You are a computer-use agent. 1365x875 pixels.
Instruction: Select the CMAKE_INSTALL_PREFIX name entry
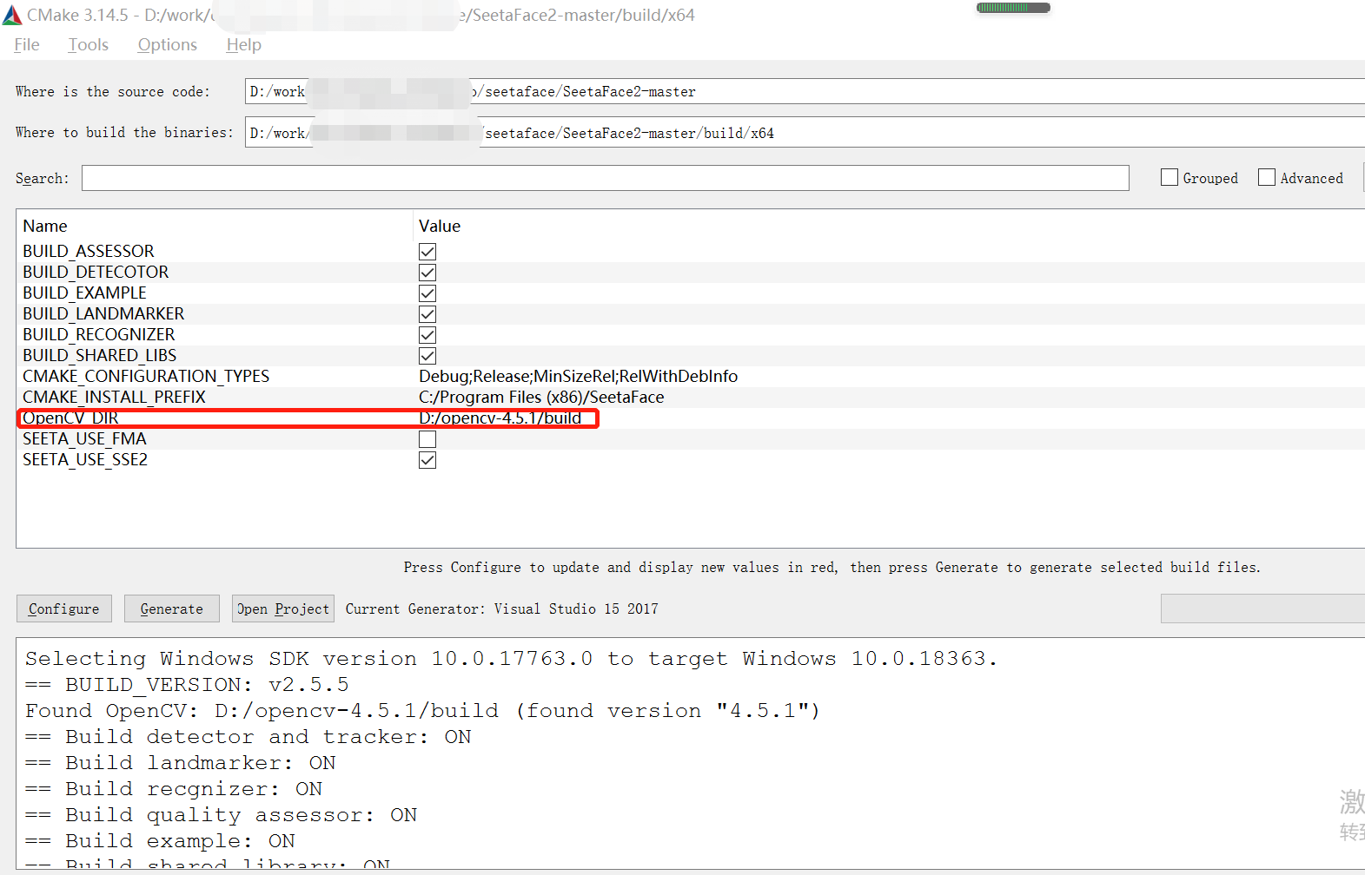115,398
